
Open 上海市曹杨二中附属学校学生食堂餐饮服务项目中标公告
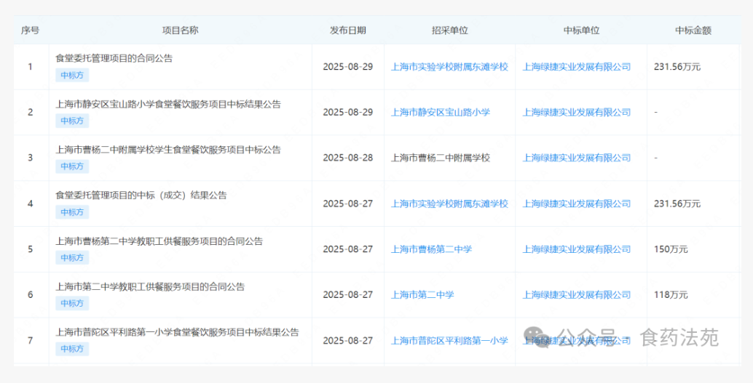click(168, 150)
